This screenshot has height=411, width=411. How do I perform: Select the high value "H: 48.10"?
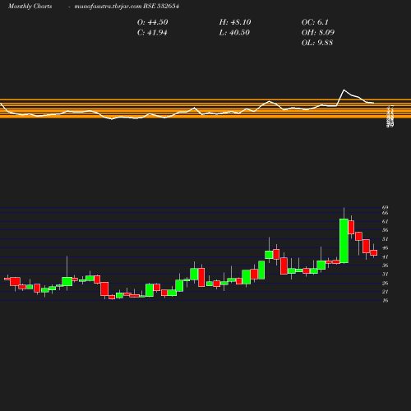click(235, 22)
